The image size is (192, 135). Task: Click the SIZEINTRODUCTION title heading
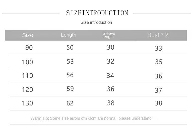(x=97, y=13)
